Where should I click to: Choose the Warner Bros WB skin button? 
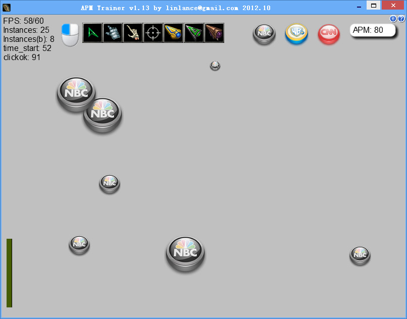(296, 34)
